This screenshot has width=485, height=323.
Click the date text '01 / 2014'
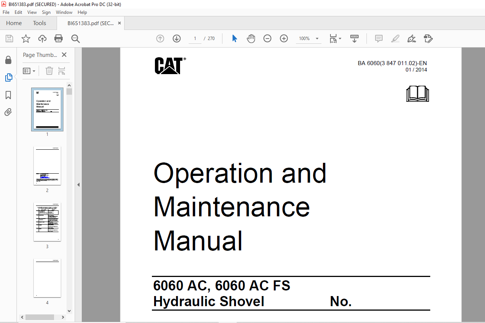416,70
